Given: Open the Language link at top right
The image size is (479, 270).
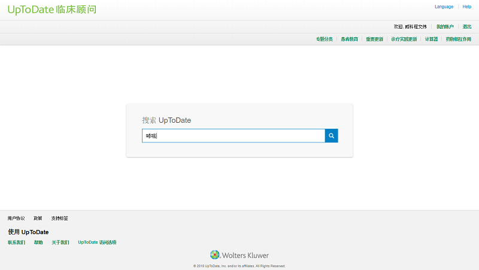Looking at the screenshot, I should coord(444,7).
